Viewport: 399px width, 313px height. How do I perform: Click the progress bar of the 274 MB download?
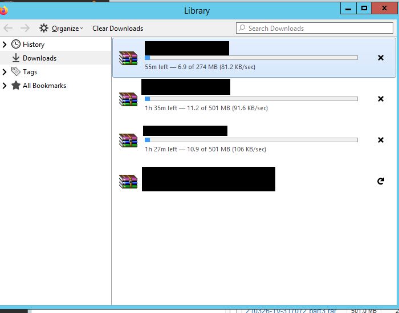(251, 58)
